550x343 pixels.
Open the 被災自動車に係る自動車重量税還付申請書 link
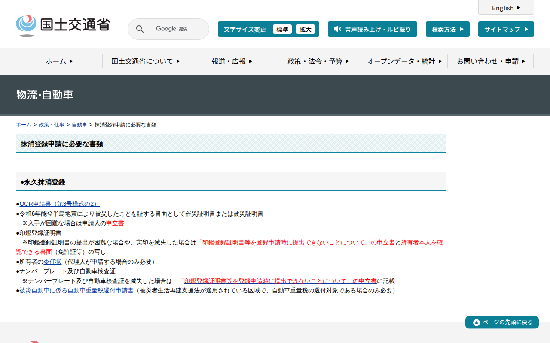click(x=76, y=290)
